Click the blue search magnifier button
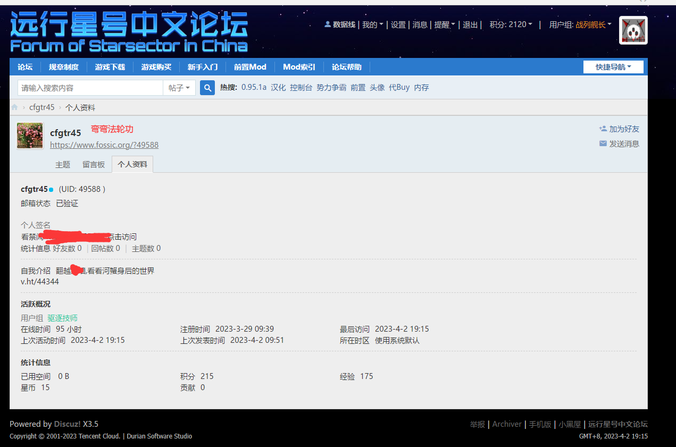This screenshot has width=676, height=447. click(207, 88)
